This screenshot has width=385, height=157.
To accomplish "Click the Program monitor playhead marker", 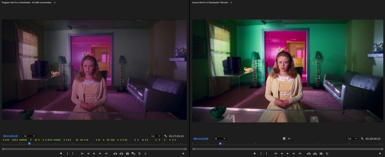I will point(29,144).
